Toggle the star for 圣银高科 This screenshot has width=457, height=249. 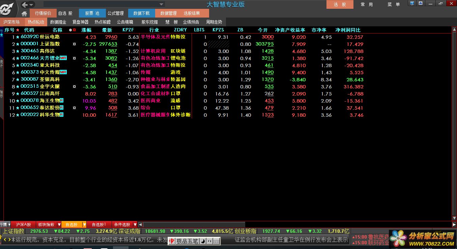[x=18, y=80]
